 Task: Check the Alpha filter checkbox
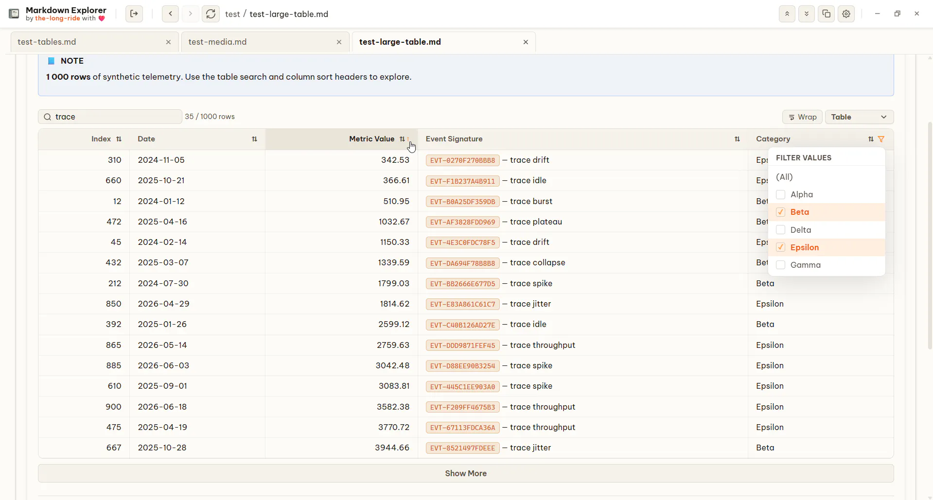[x=781, y=194]
